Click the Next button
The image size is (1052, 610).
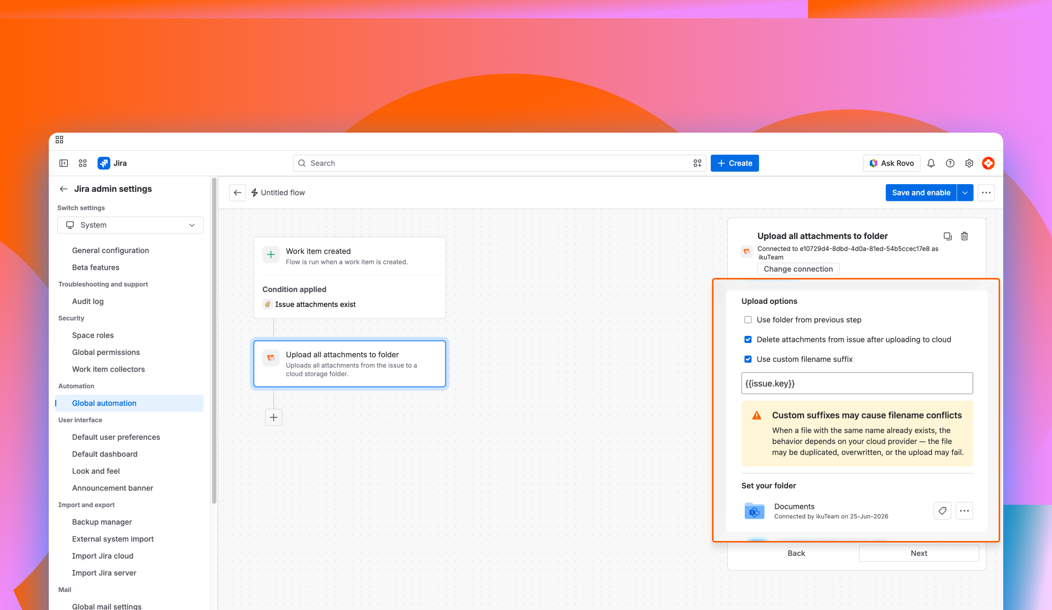[919, 553]
